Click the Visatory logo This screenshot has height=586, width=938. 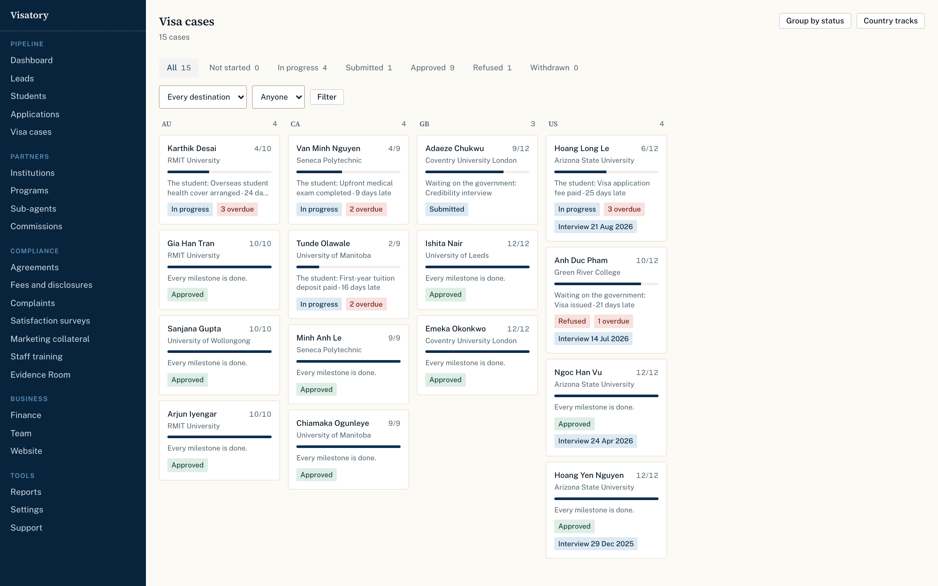29,15
